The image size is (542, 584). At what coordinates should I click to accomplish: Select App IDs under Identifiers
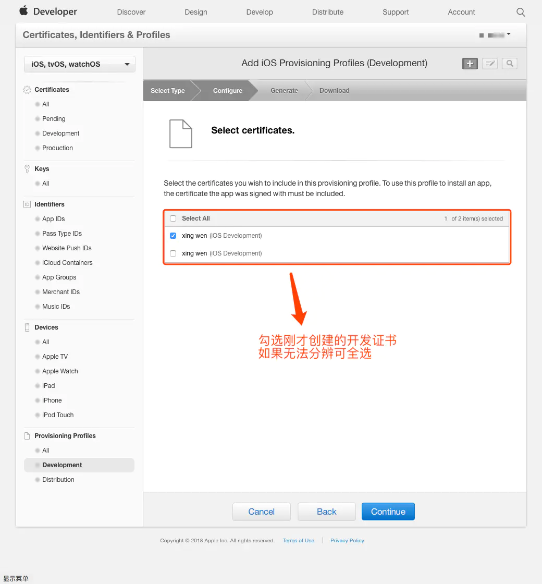[54, 219]
